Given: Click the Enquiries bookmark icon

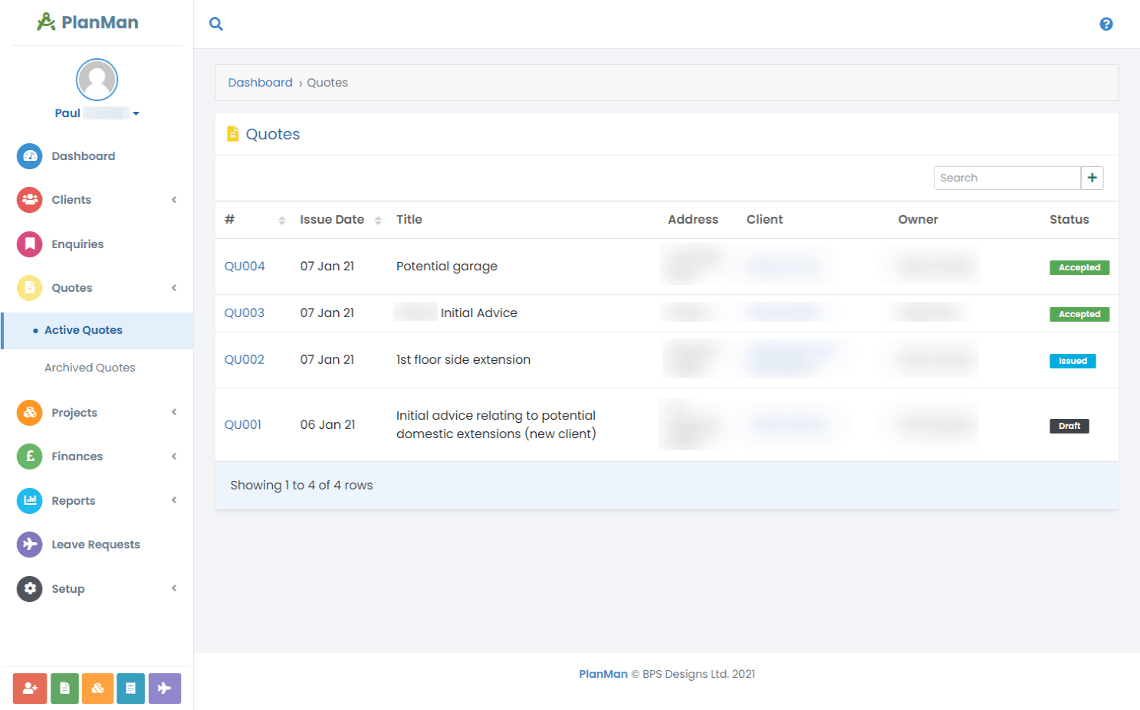Looking at the screenshot, I should [x=30, y=244].
